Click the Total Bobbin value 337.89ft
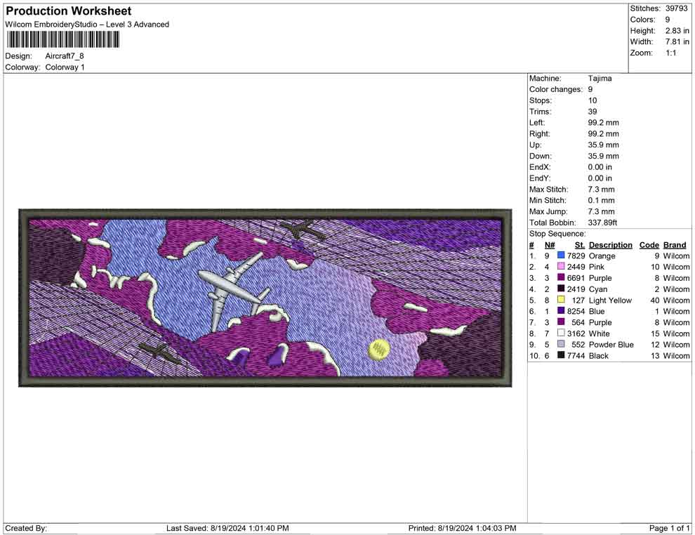The image size is (695, 535). [x=603, y=223]
